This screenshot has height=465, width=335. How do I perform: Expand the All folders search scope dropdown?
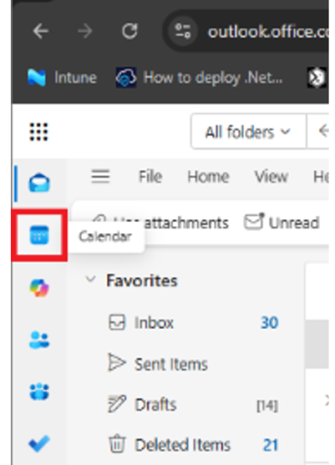[248, 132]
